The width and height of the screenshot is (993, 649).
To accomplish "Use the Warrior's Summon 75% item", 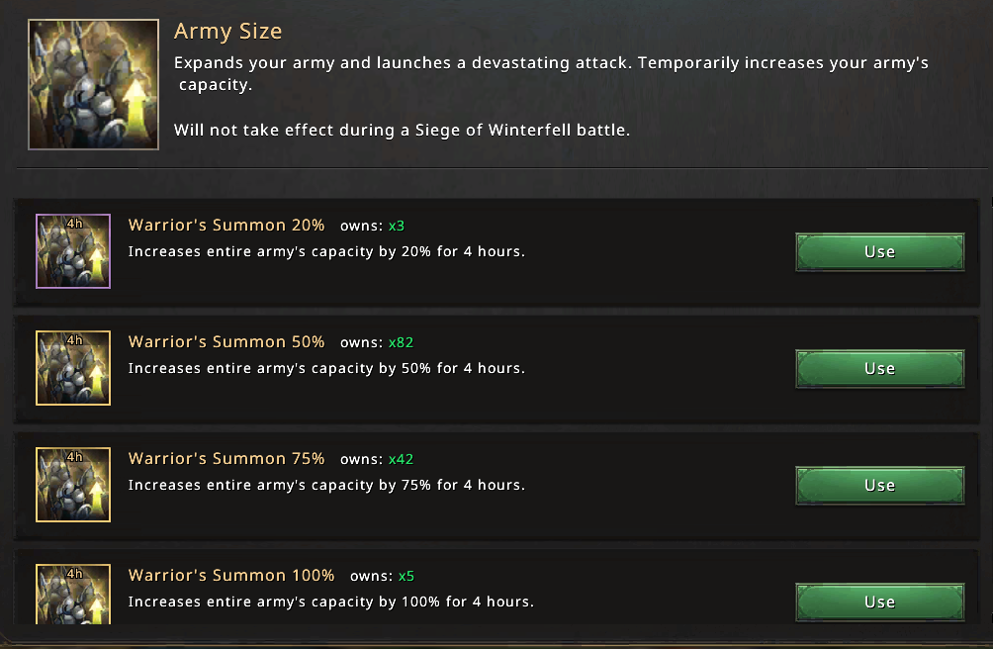I will pos(879,485).
